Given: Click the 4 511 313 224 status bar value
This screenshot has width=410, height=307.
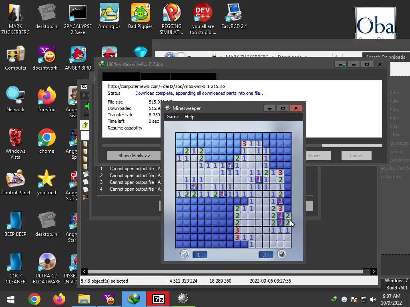Looking at the screenshot, I should [183, 281].
